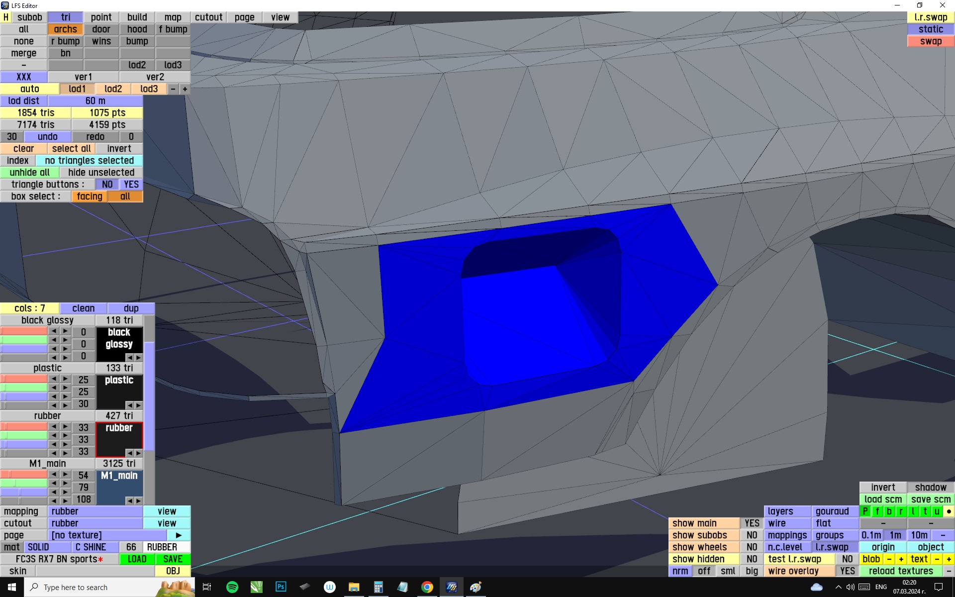Set triangle buttons to YES
955x597 pixels.
131,184
